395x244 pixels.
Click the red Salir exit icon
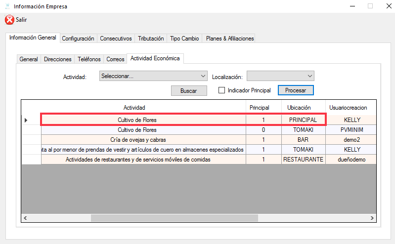pyautogui.click(x=9, y=20)
